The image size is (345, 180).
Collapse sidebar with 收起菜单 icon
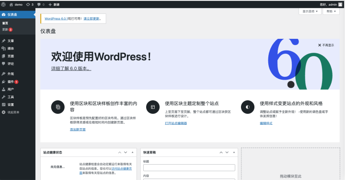(3, 112)
